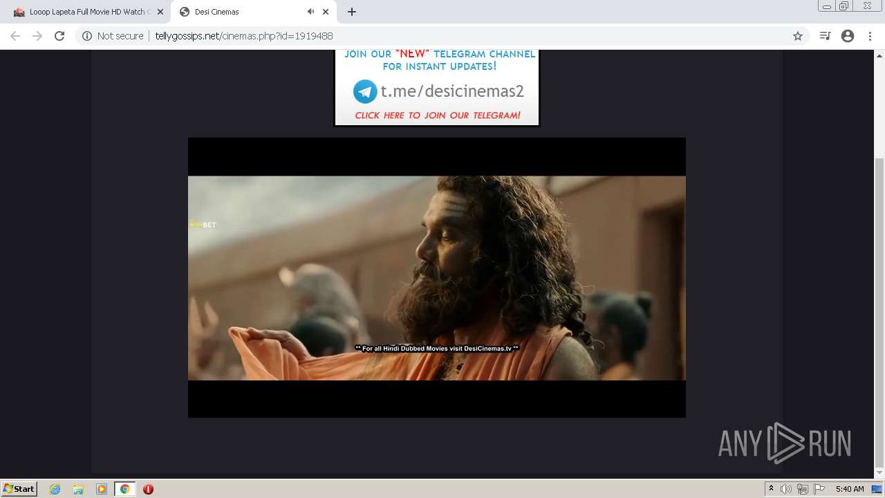Close the Looop Lapeta tab
Viewport: 885px width, 498px height.
click(x=160, y=12)
